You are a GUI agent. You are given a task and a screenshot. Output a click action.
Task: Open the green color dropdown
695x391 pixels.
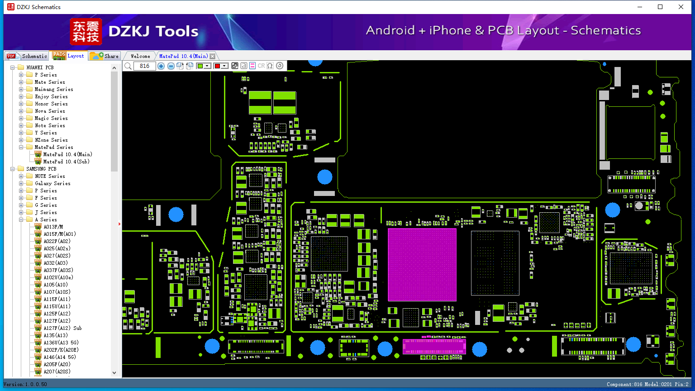click(x=207, y=66)
